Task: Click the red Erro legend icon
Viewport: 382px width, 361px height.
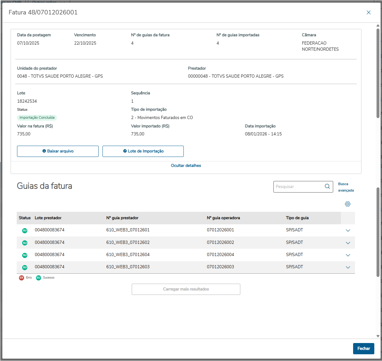Action: coord(22,278)
